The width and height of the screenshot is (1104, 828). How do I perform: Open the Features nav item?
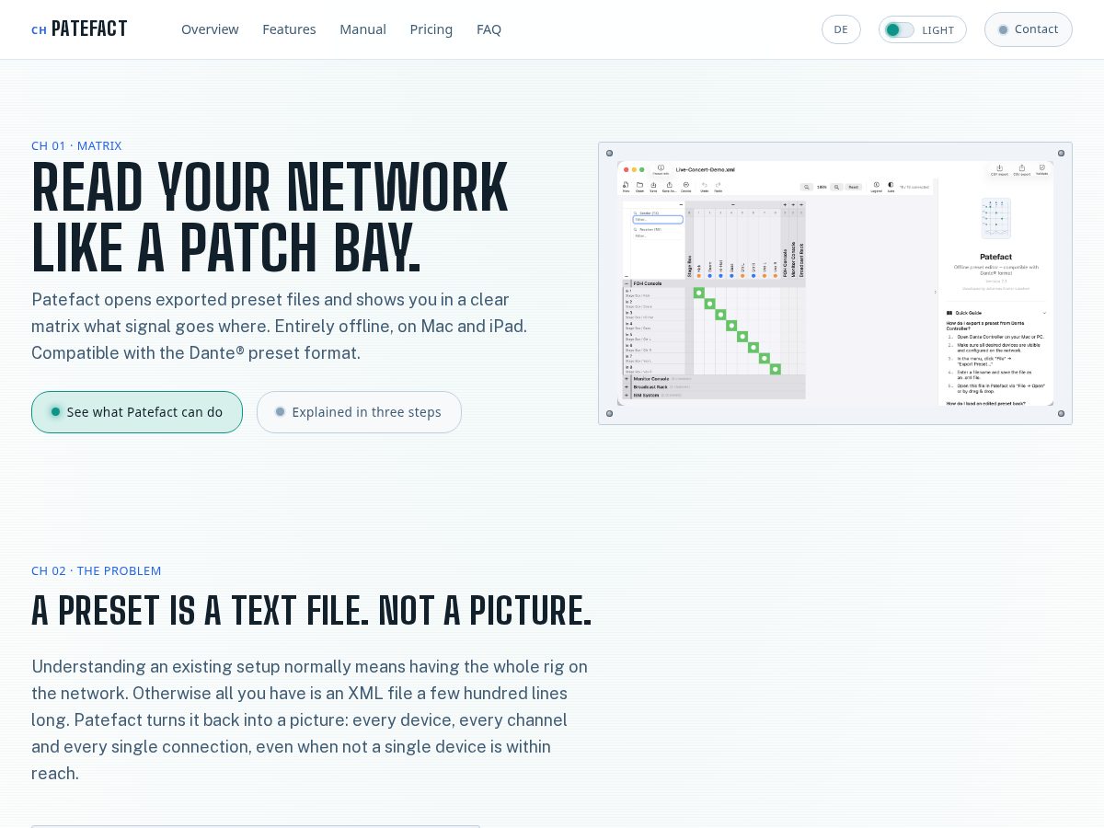289,29
